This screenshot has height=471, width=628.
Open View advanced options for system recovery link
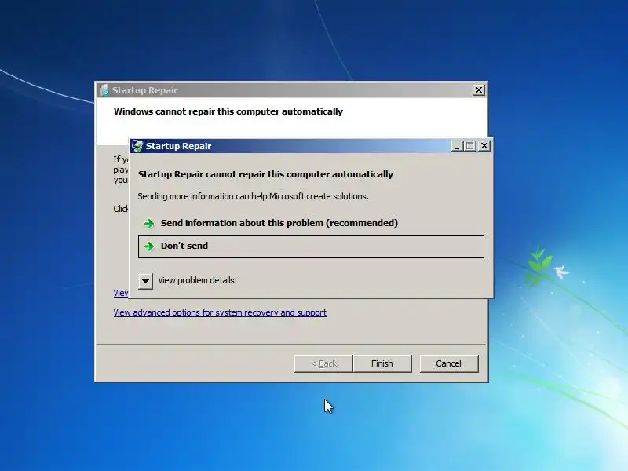[x=220, y=312]
